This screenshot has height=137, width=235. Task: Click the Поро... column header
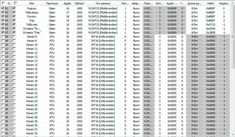point(148,4)
